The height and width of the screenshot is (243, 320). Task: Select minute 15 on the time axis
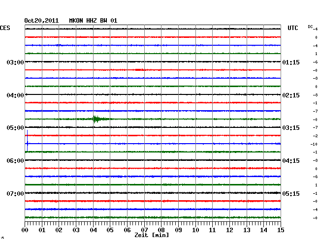pyautogui.click(x=281, y=230)
